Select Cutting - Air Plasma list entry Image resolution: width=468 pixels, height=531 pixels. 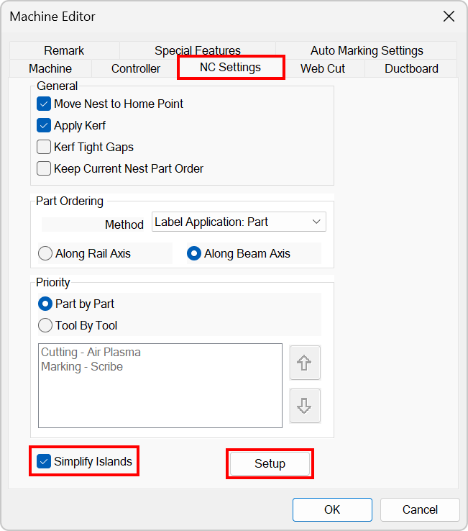point(91,353)
